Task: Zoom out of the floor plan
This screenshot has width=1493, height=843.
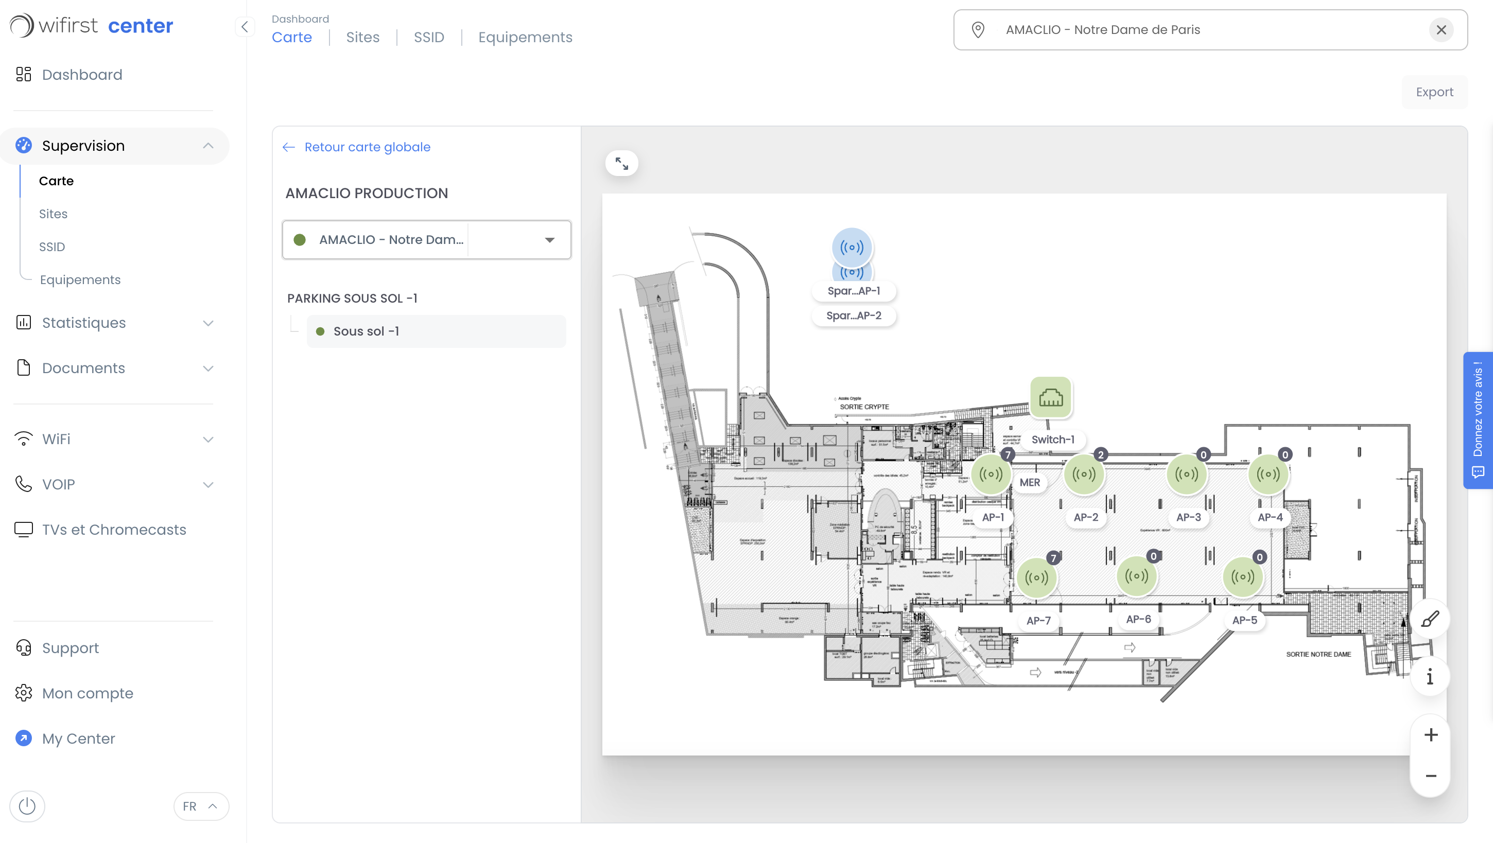Action: point(1430,776)
